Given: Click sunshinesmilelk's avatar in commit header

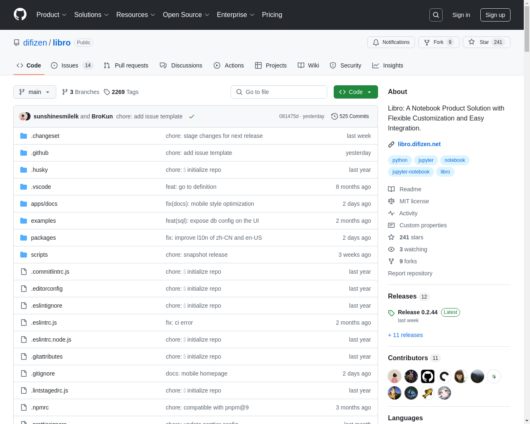Looking at the screenshot, I should pos(23,116).
